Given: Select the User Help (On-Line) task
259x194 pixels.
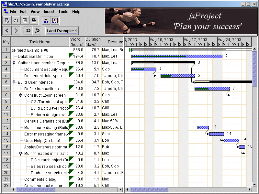Looking at the screenshot, I should pyautogui.click(x=42, y=140).
